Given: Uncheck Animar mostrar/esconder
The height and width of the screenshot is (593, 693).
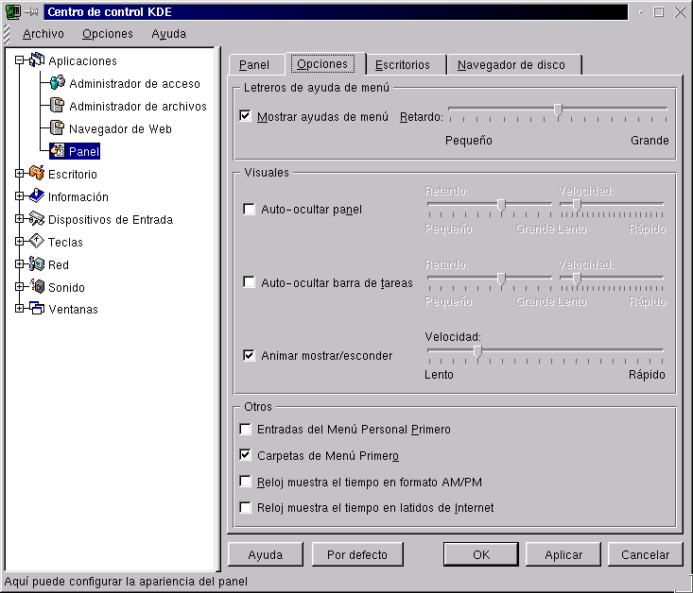Looking at the screenshot, I should click(x=250, y=356).
